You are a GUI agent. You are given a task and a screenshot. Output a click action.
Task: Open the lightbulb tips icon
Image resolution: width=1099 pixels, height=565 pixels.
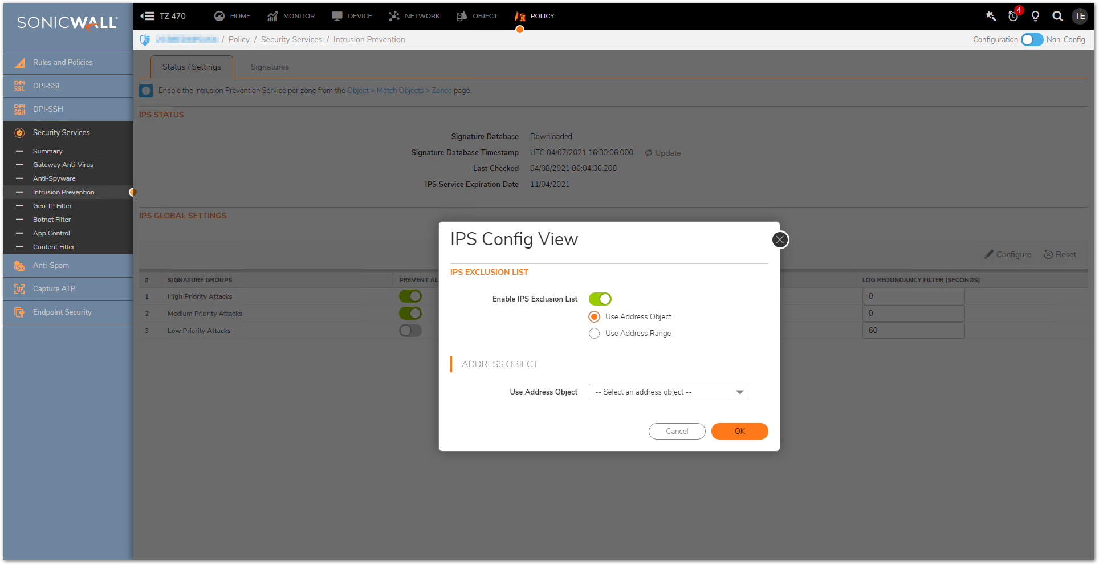tap(1035, 16)
